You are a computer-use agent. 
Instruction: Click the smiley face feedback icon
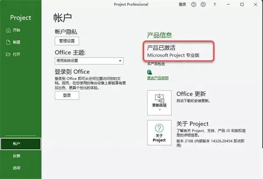pyautogui.click(x=194, y=4)
